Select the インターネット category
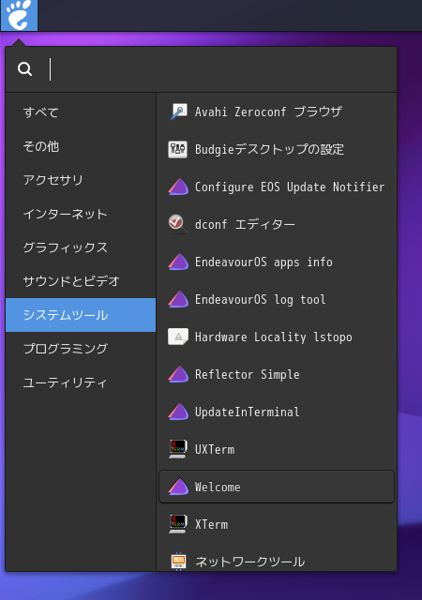Viewport: 422px width, 600px height. pos(81,214)
